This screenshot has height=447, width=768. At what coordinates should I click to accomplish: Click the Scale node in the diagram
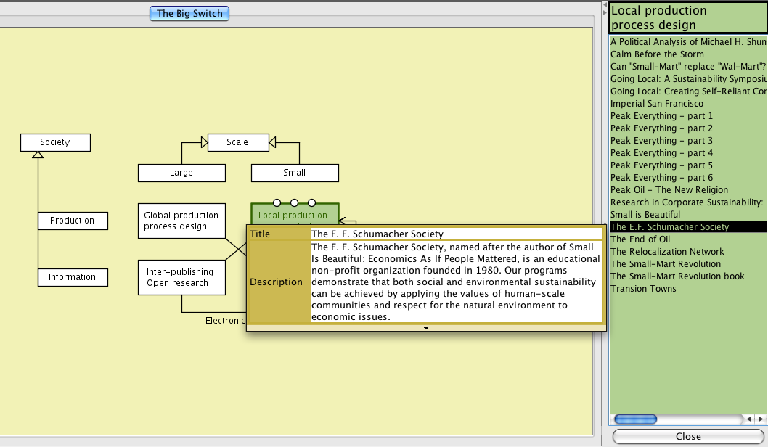(237, 142)
